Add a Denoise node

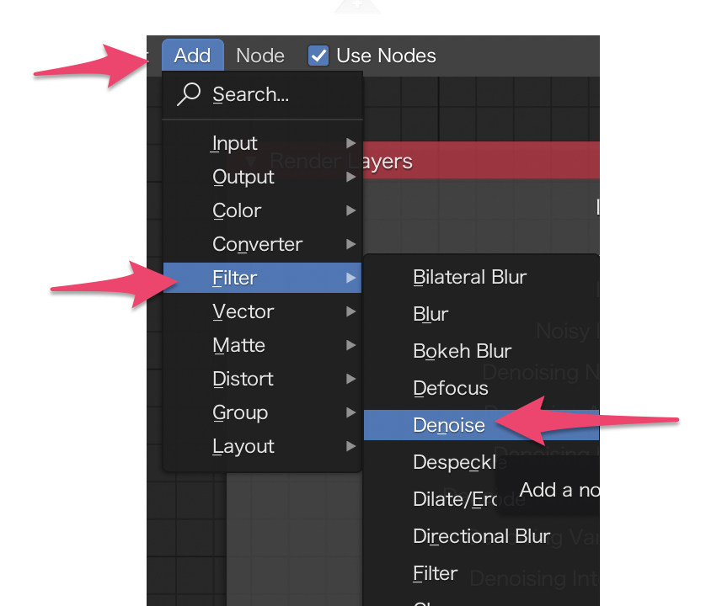tap(481, 425)
